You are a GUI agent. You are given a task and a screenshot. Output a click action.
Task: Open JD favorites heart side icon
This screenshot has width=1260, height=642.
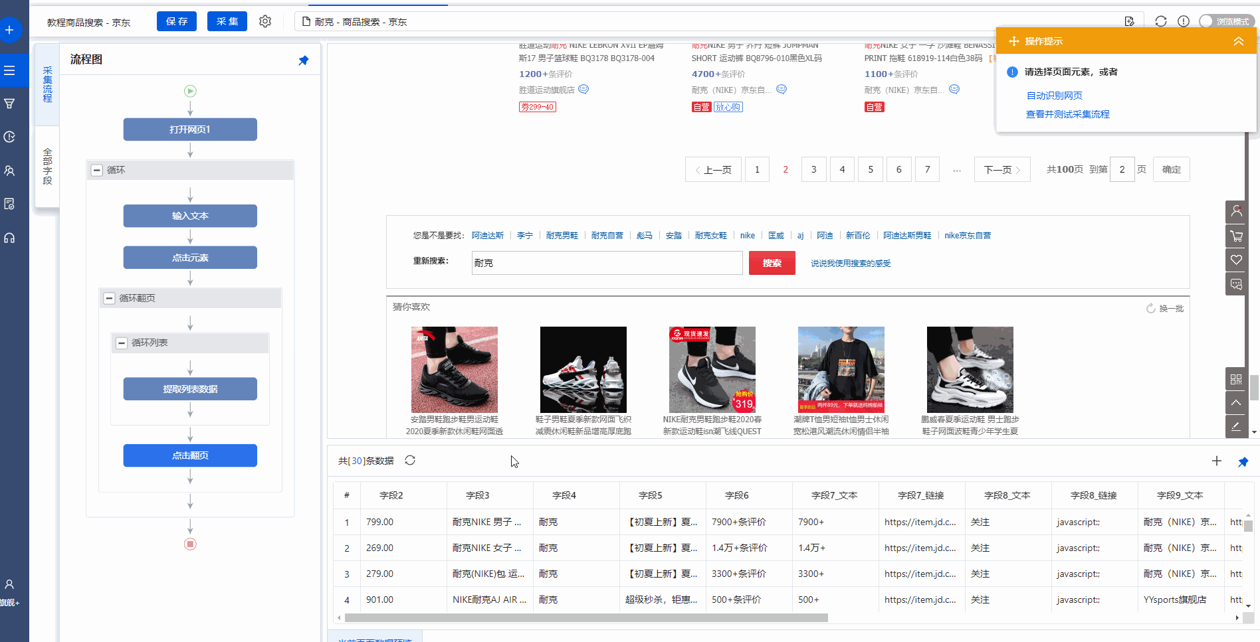pos(1236,260)
